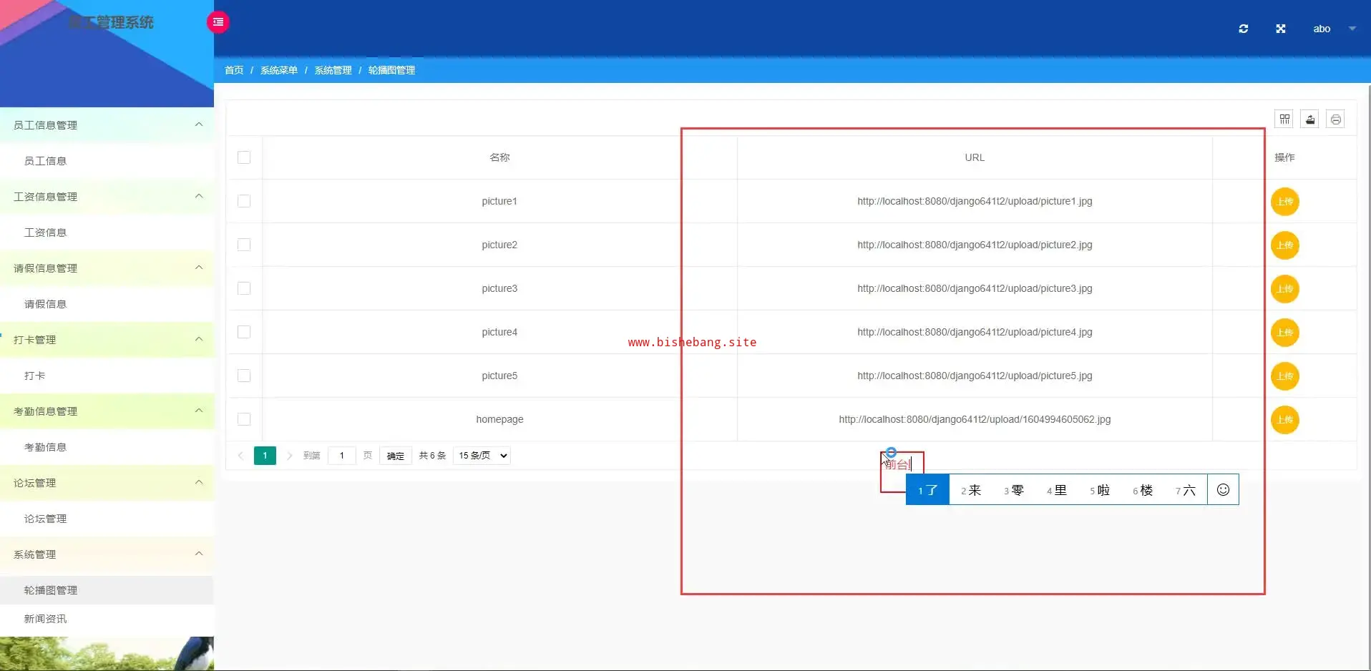
Task: Open the 15 条/页 page size dropdown
Action: pos(482,456)
